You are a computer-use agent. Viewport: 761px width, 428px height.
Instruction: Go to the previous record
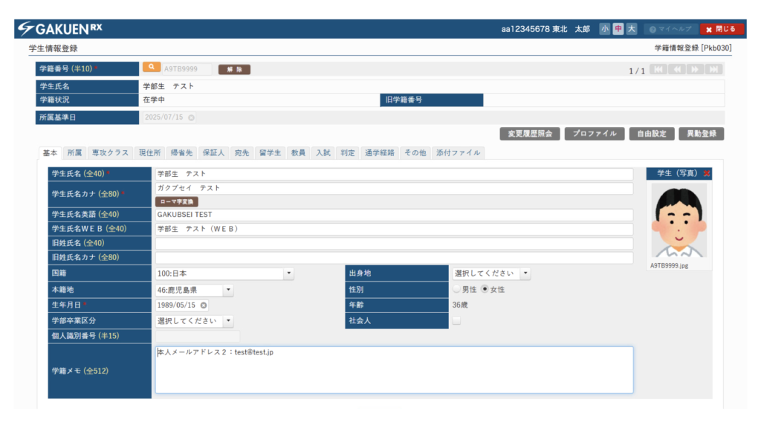676,70
